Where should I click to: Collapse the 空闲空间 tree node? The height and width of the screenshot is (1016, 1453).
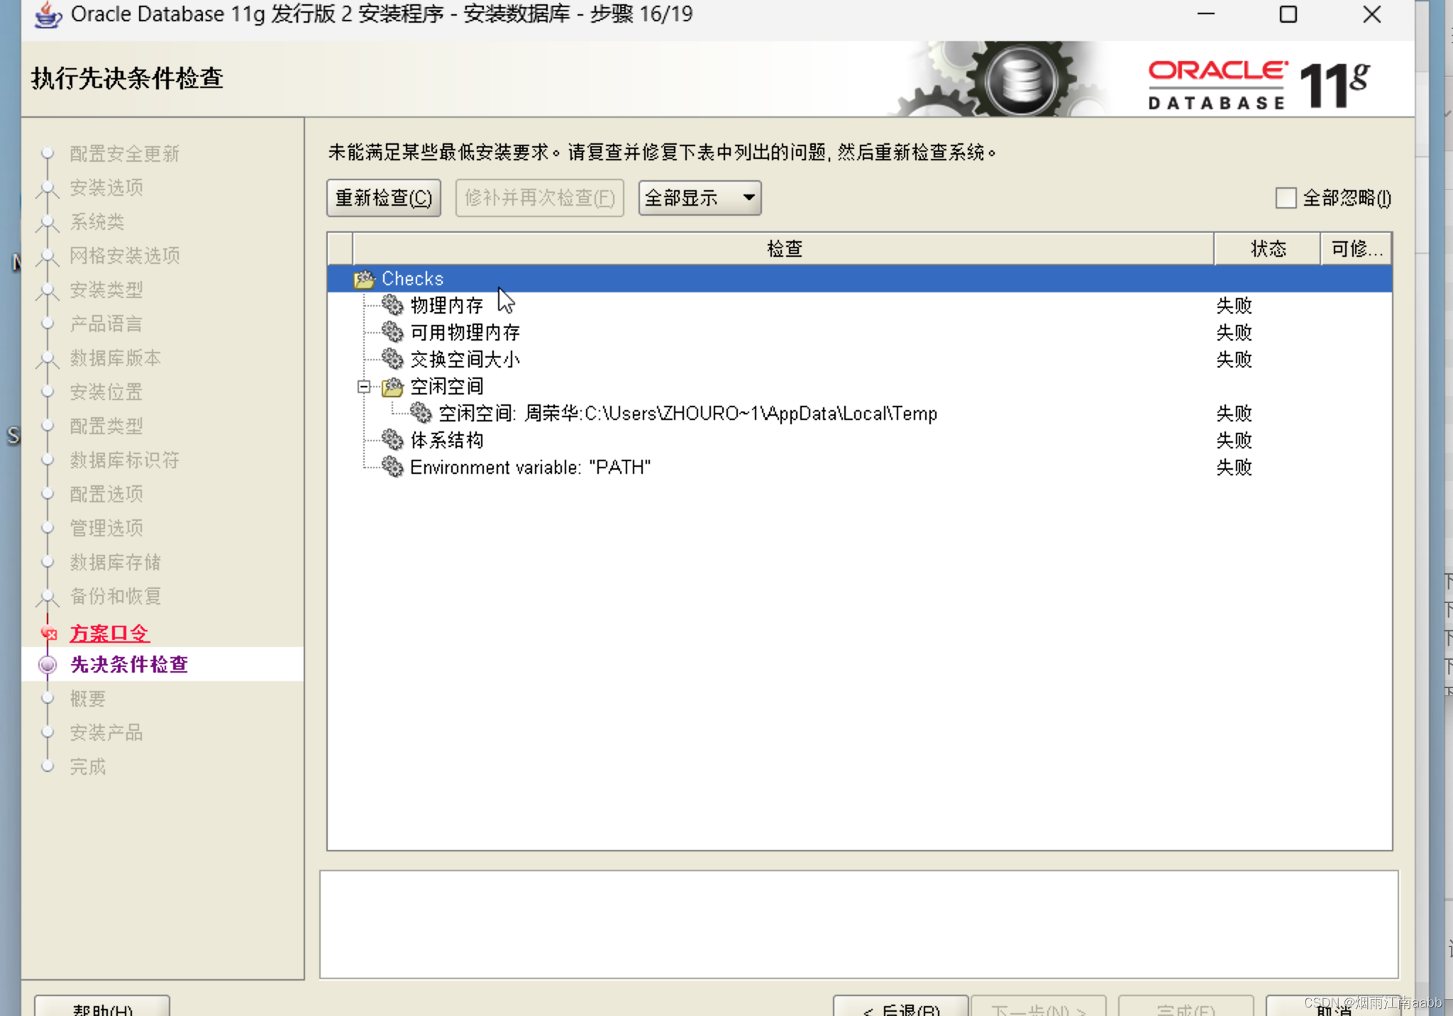[365, 387]
